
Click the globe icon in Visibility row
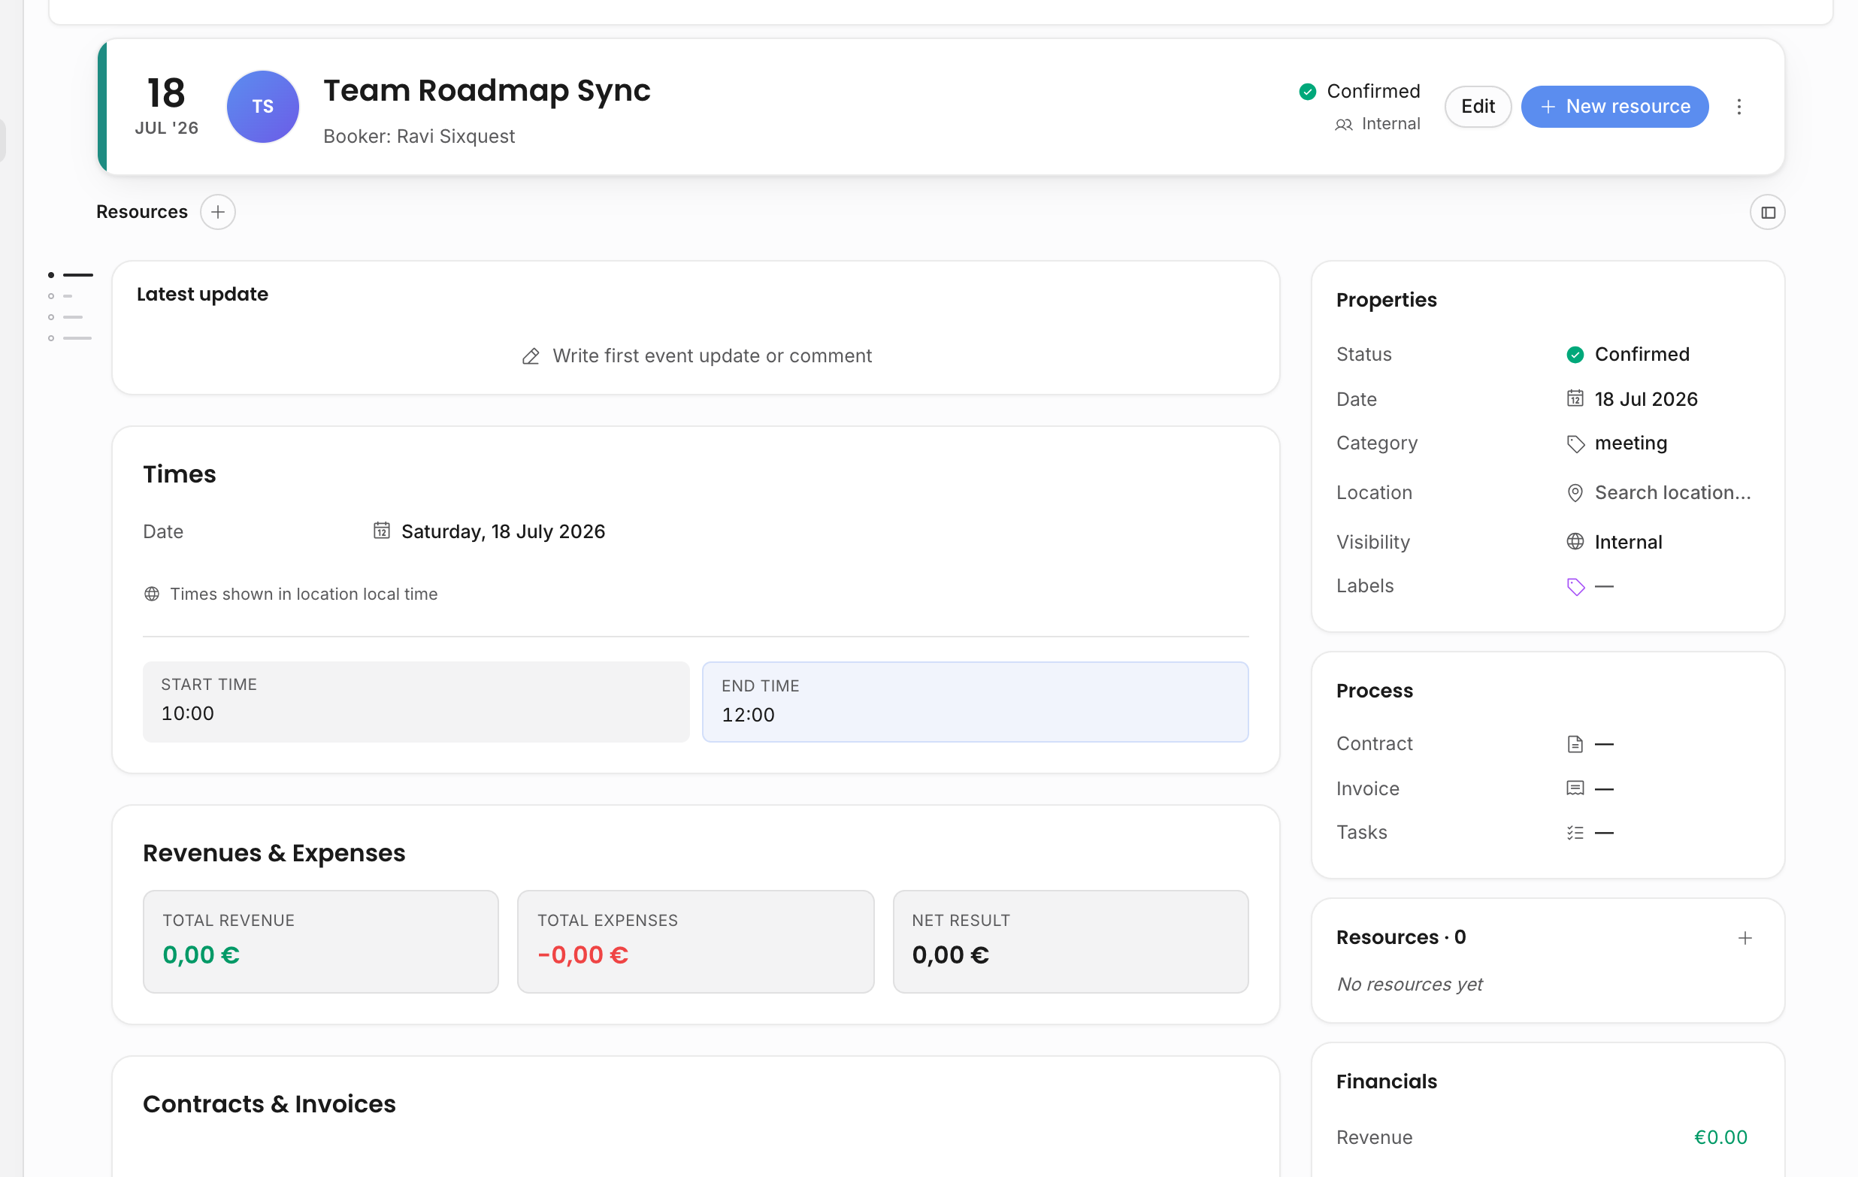coord(1575,541)
